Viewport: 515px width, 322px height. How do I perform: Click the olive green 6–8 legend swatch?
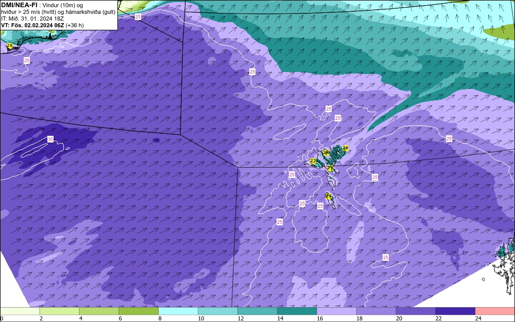click(x=139, y=311)
